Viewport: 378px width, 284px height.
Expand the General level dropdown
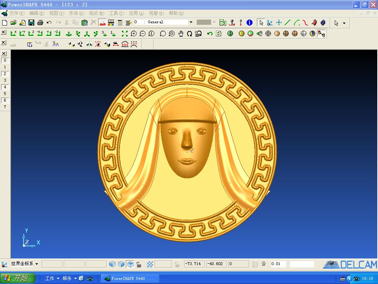(191, 22)
